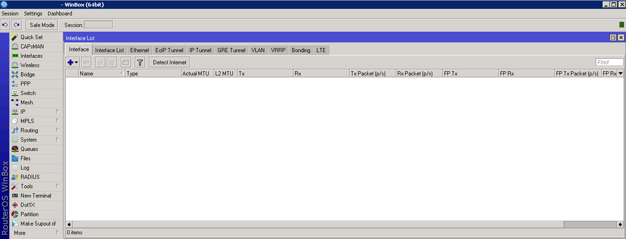This screenshot has height=239, width=626.
Task: Click the Disable (X) button
Action: click(112, 62)
